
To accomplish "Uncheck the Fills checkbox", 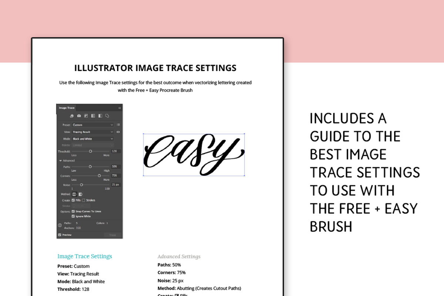I will click(x=73, y=200).
